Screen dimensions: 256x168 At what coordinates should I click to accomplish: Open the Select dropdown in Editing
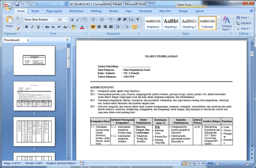[243, 28]
